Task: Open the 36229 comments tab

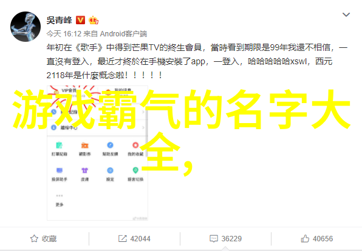Action: [225, 238]
